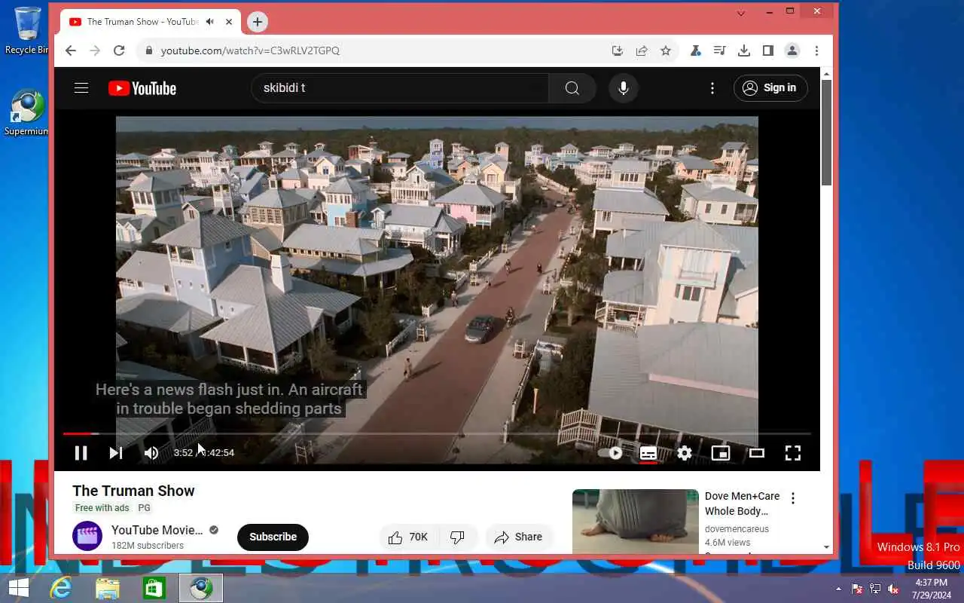Image resolution: width=964 pixels, height=603 pixels.
Task: Open Windows Store from taskbar
Action: tap(154, 588)
